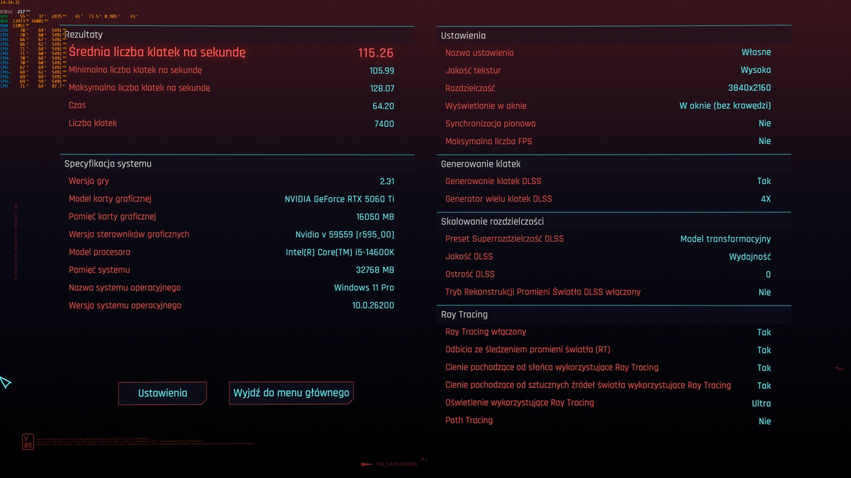Image resolution: width=851 pixels, height=478 pixels.
Task: Select NVIDIA GeForce RTX 5060 Ti text
Action: tap(339, 199)
